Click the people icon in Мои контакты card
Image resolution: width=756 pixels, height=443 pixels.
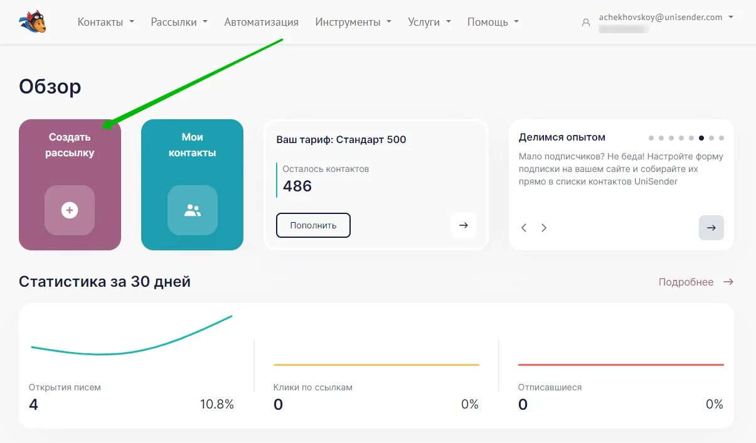[193, 210]
